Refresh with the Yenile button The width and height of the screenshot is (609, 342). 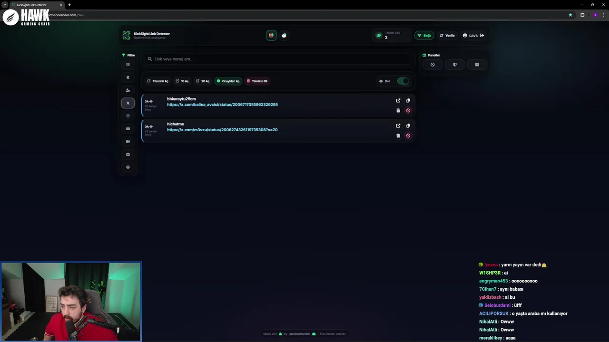pyautogui.click(x=447, y=36)
